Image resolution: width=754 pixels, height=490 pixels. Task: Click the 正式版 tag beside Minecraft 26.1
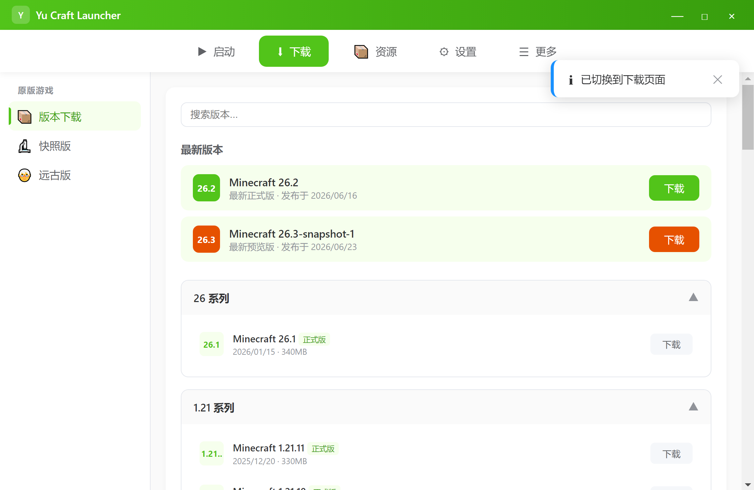(x=314, y=340)
